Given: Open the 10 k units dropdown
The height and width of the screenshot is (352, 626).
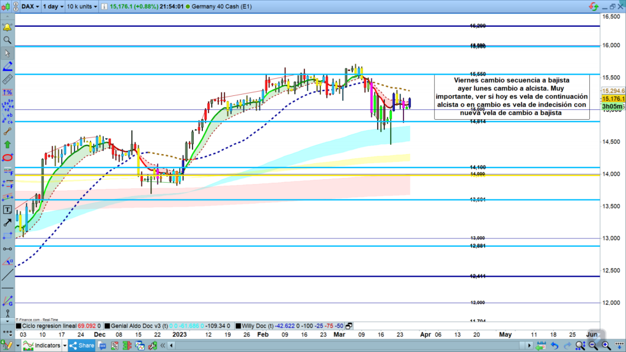Looking at the screenshot, I should tap(81, 6).
